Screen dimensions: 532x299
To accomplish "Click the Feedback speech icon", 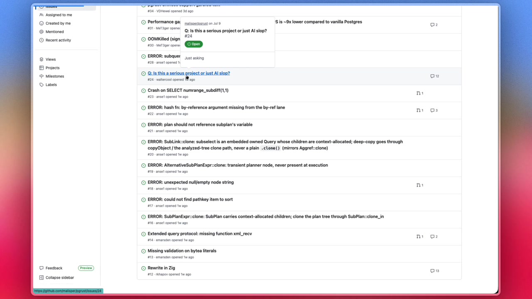I will click(41, 268).
